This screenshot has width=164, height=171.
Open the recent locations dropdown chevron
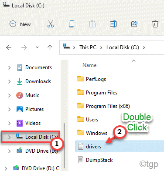pyautogui.click(x=37, y=47)
